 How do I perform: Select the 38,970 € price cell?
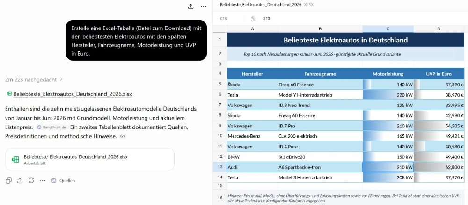[439, 95]
